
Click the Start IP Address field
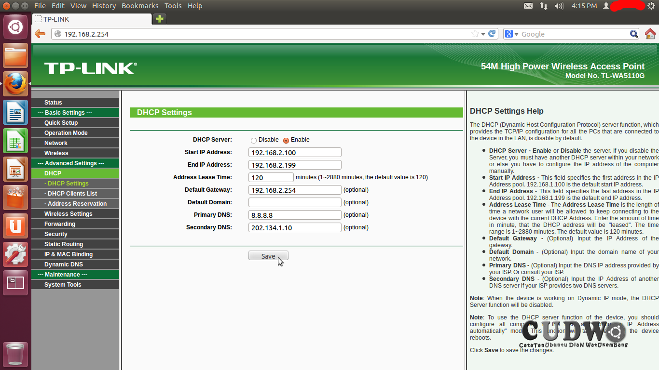(295, 152)
